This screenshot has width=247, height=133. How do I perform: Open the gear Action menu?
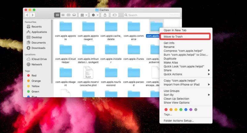(95, 15)
